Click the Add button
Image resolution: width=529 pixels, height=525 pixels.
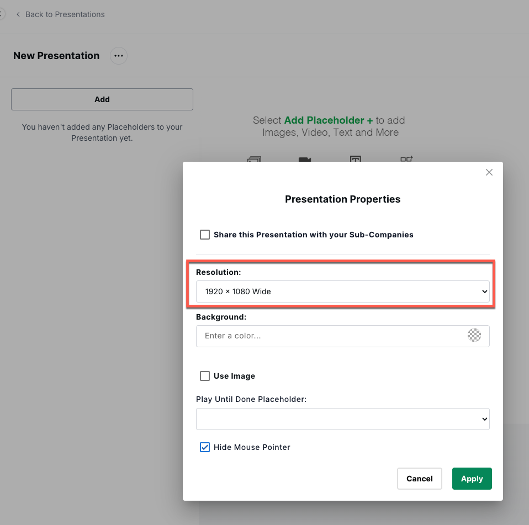tap(102, 99)
